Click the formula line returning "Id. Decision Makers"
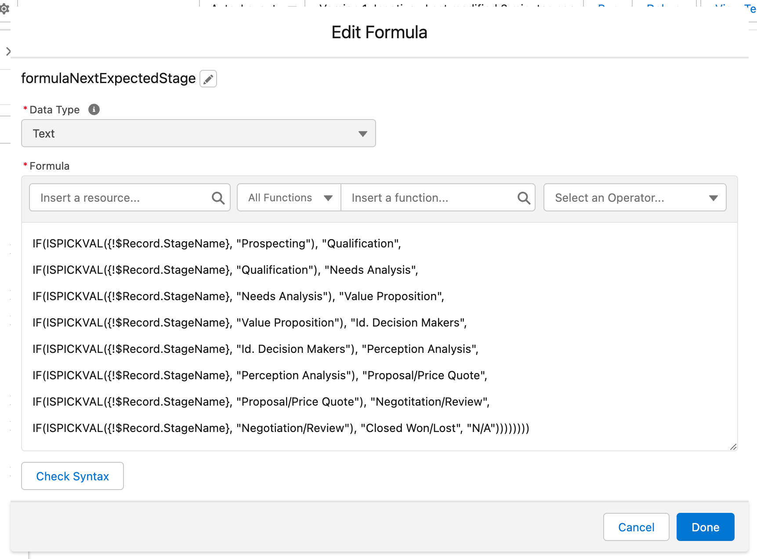Screen dimensions: 757x559 250,323
